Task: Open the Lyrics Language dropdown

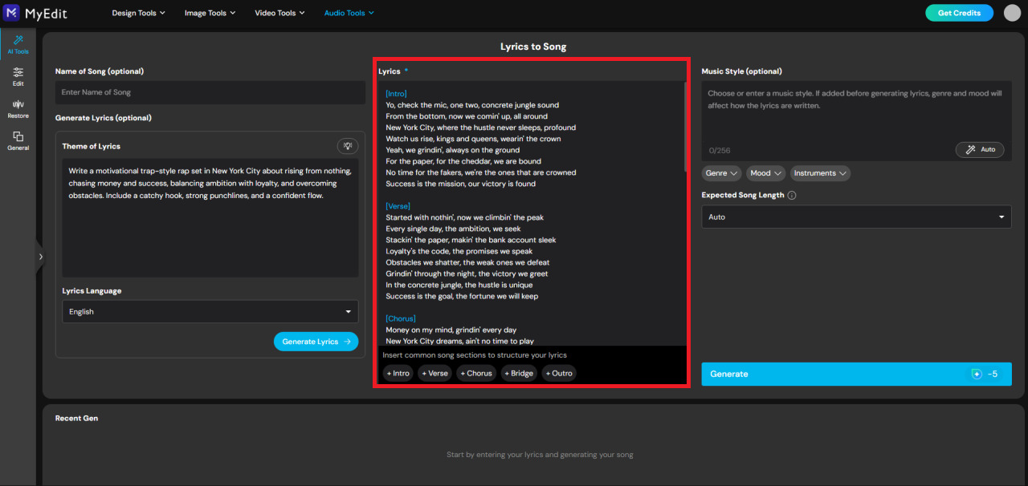Action: click(x=210, y=311)
